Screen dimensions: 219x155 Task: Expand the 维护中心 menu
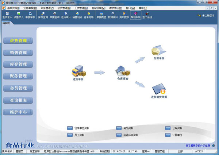[x=116, y=7]
